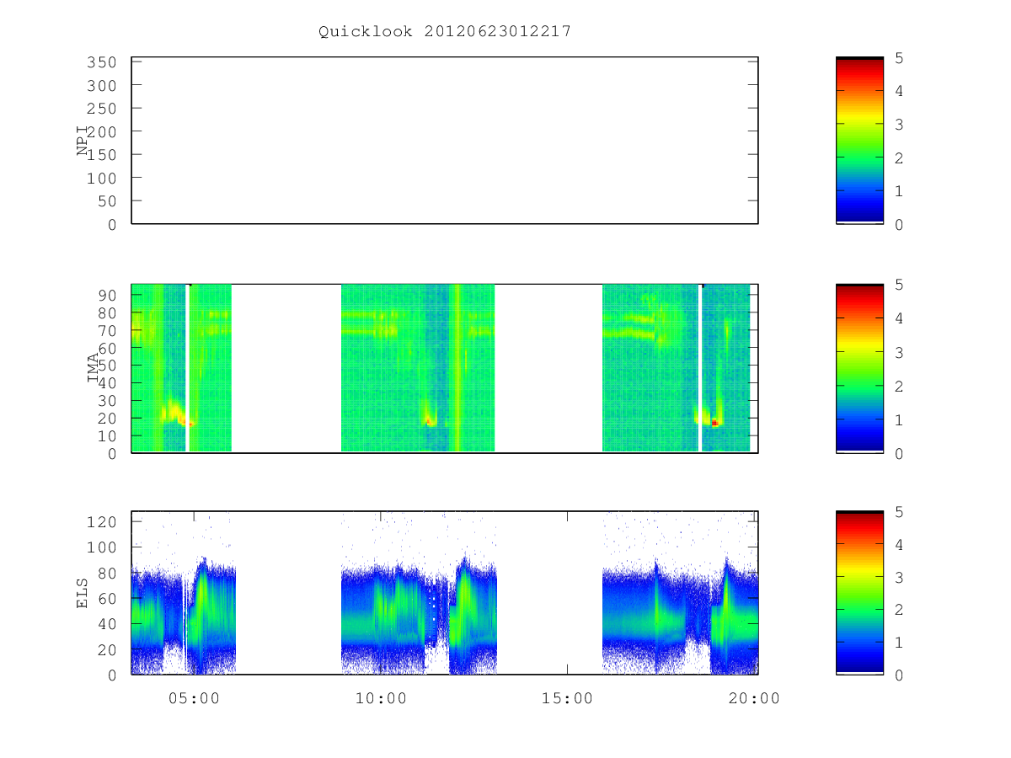Select the NPI y-axis label

point(83,141)
